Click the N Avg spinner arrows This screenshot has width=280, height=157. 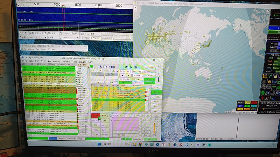pyautogui.click(x=60, y=38)
